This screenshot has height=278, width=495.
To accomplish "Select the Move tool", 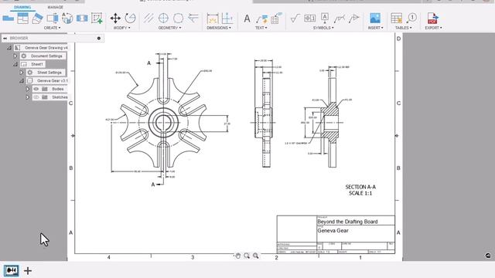I will click(115, 19).
